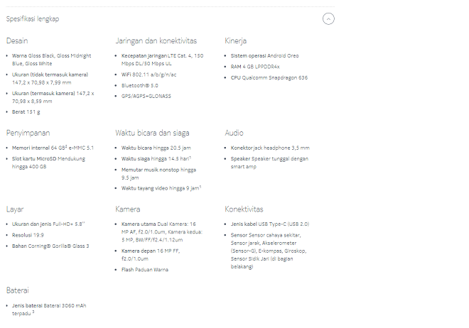Select the Waktu bicara dan siaga heading
The height and width of the screenshot is (328, 469).
click(x=152, y=133)
